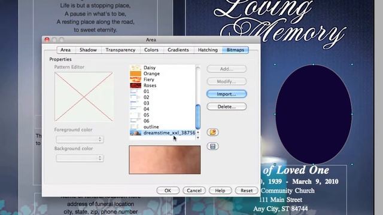This screenshot has height=215, width=383.
Task: Click 'Any City, ST 84744' in document
Action: coord(281,209)
